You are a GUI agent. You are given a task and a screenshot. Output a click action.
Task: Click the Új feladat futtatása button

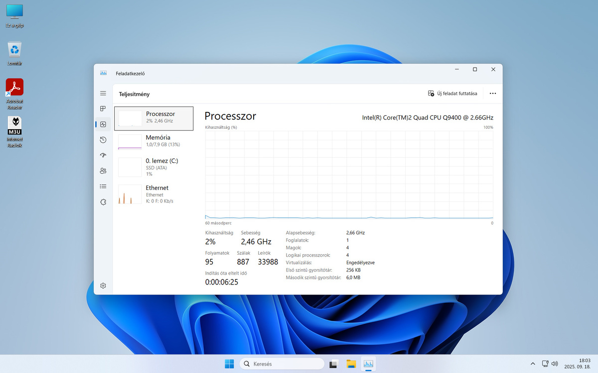(452, 93)
